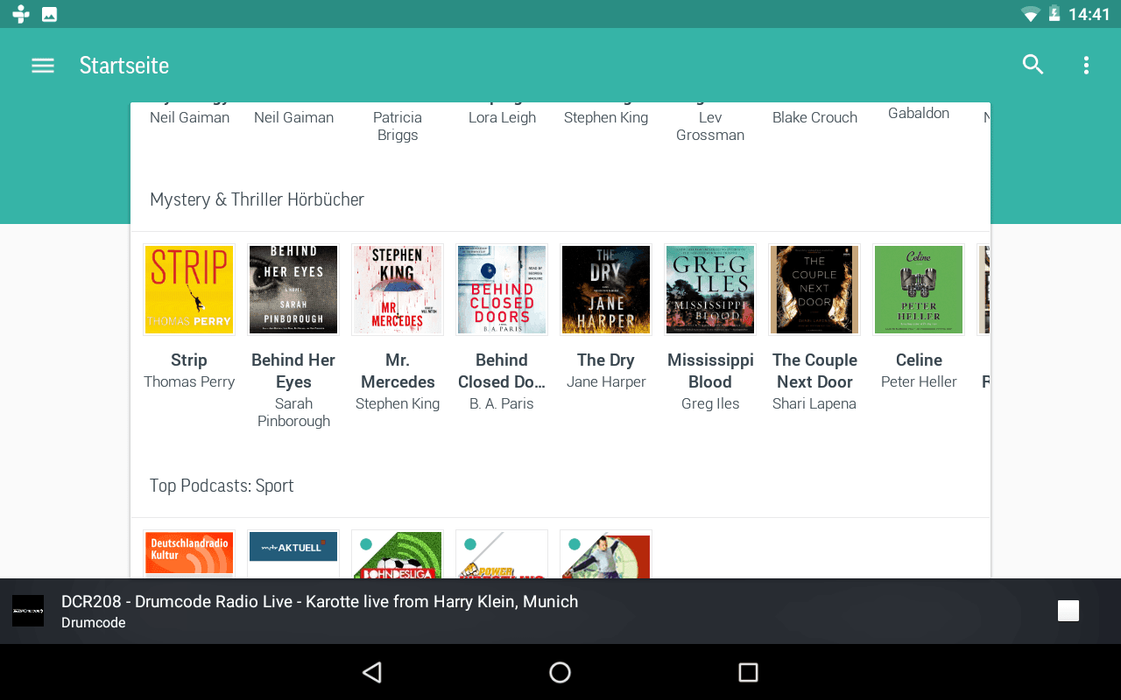Tap the Android recent apps button
1121x700 pixels.
(748, 672)
